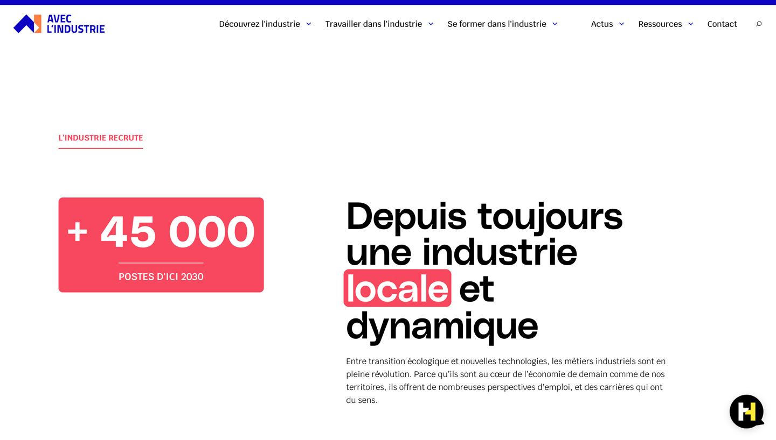Open the 'Actus' menu label
Screen dimensions: 776x440
coord(601,24)
